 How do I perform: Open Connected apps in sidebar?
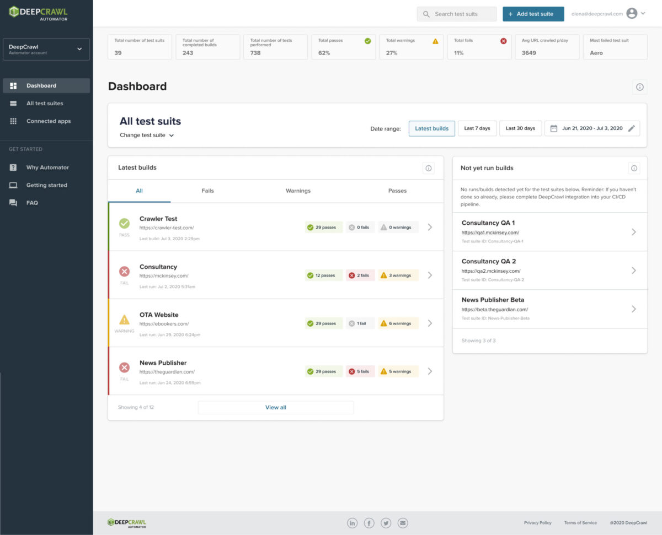tap(46, 121)
